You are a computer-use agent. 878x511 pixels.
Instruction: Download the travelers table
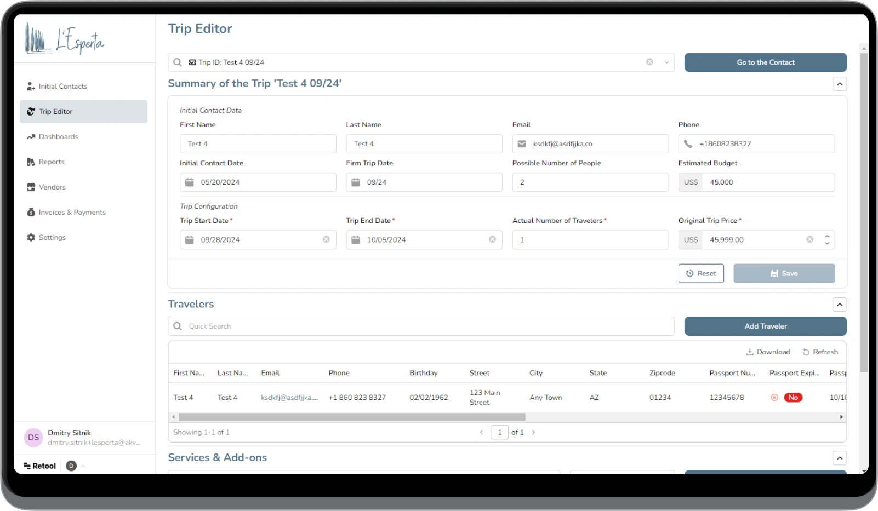click(x=768, y=352)
